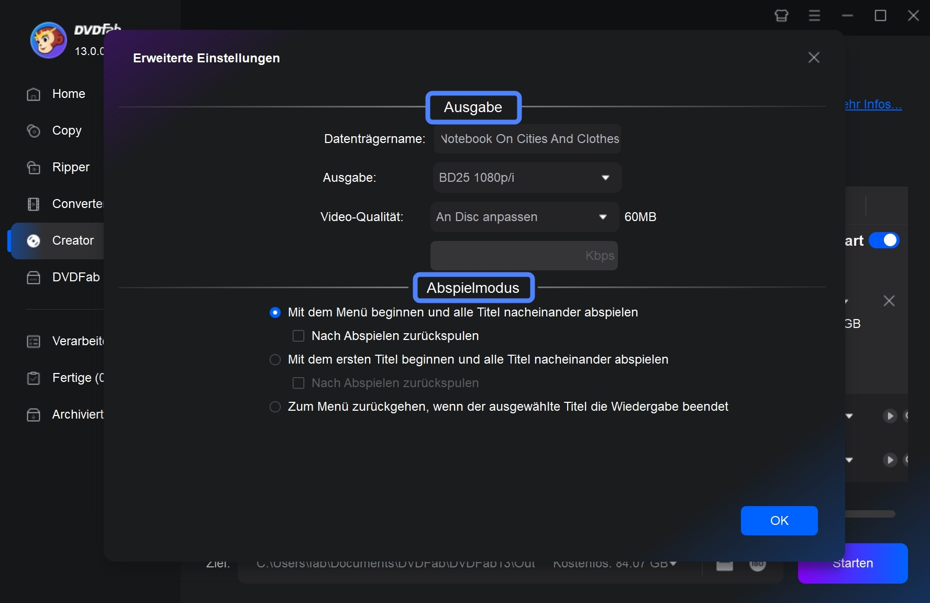The image size is (930, 603).
Task: Expand the Video-Qualität An Disc anpassen dropdown
Action: click(x=525, y=217)
